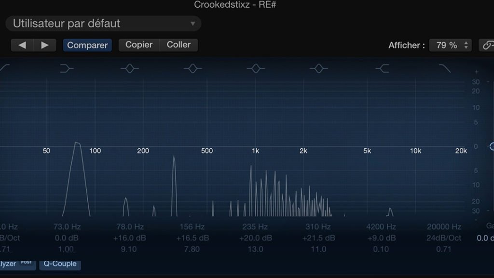Toggle the low shelf band icon
Viewport: 494px width, 278px height.
67,69
